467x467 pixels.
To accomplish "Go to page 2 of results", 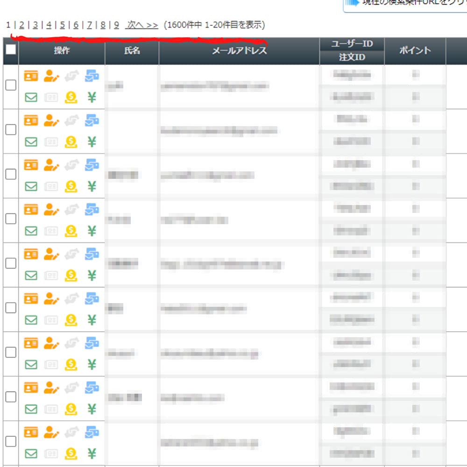I will point(21,25).
